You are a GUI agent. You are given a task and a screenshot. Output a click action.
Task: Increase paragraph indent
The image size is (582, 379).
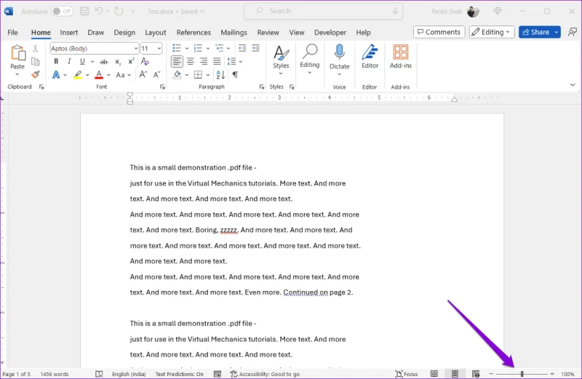(256, 48)
